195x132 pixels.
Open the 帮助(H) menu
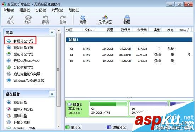click(x=74, y=10)
